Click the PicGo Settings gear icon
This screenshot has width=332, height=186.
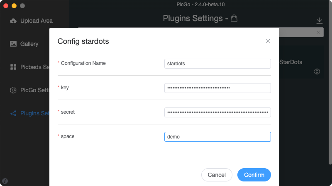coord(13,90)
